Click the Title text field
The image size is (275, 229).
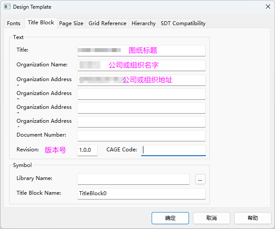pyautogui.click(x=142, y=51)
